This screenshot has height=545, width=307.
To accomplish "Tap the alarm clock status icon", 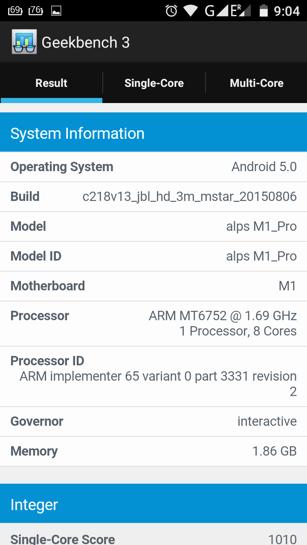I will point(171,11).
